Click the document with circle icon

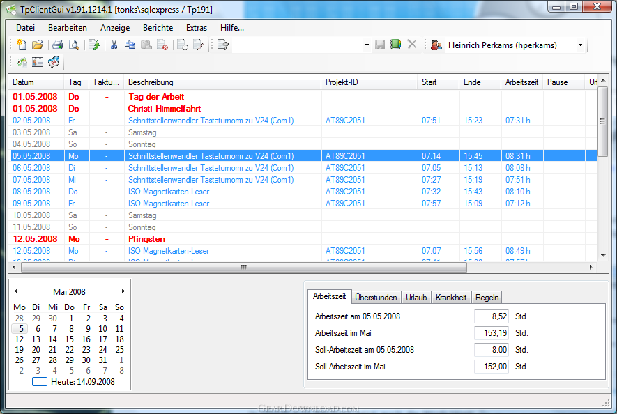pos(183,45)
